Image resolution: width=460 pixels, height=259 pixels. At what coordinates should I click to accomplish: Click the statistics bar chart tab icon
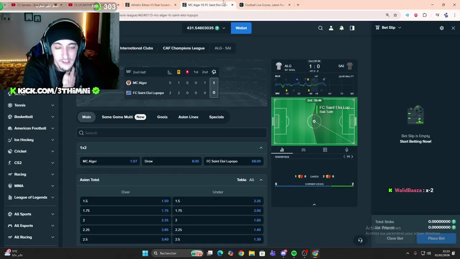tap(282, 150)
